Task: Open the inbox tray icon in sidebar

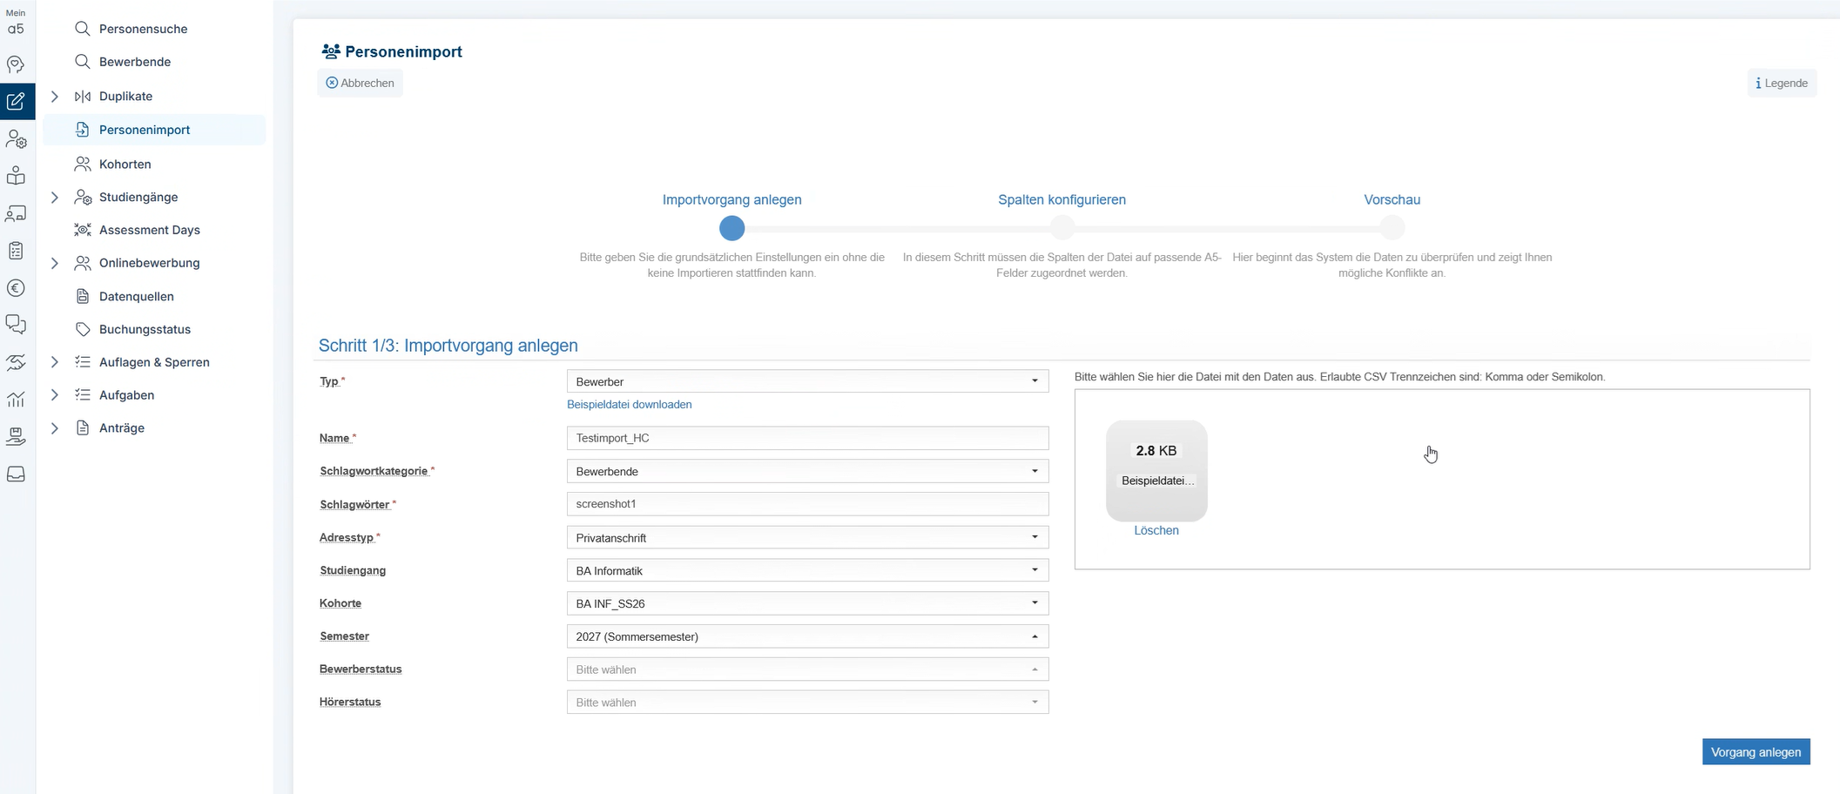Action: click(16, 474)
